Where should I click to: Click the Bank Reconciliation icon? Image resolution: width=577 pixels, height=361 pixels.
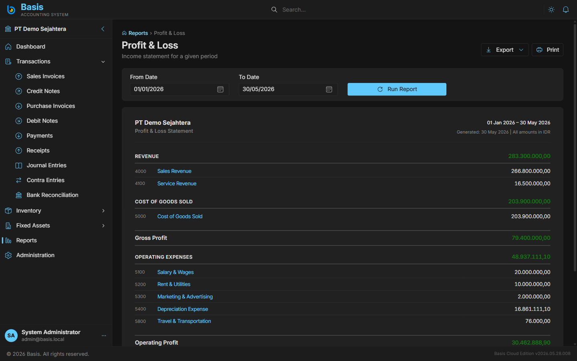point(19,195)
